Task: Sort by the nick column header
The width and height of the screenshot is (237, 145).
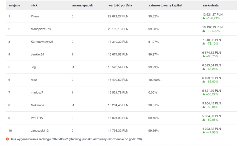Action: click(34, 5)
